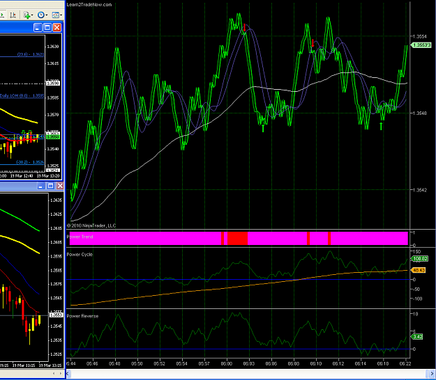Open the dropdown arrow beside the chart templates icon

(61, 15)
